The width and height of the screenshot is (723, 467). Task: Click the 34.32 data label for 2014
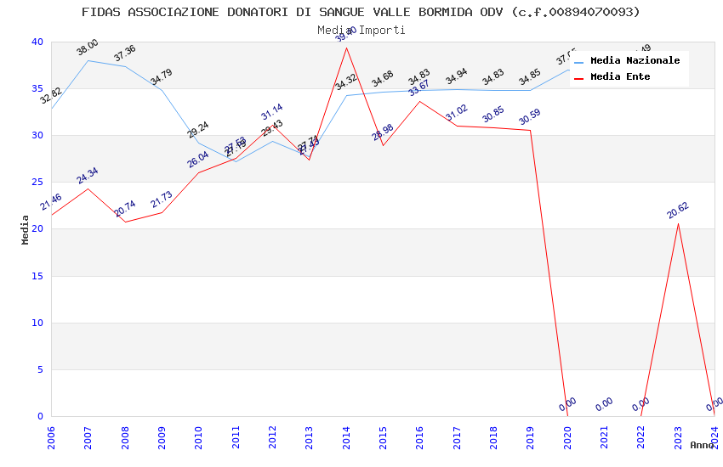click(346, 82)
